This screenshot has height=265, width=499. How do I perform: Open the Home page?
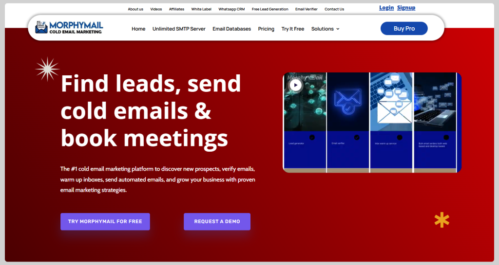(x=138, y=29)
